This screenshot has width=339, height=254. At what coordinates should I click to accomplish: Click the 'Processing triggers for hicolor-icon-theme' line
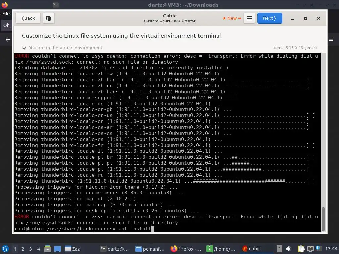tap(96, 187)
